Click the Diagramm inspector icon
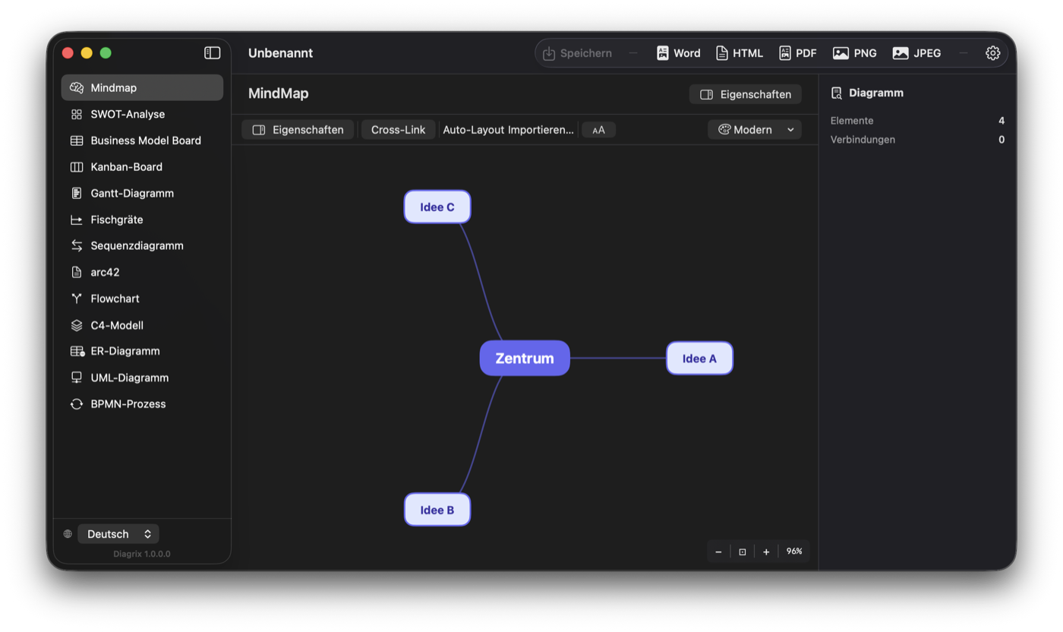 click(837, 93)
